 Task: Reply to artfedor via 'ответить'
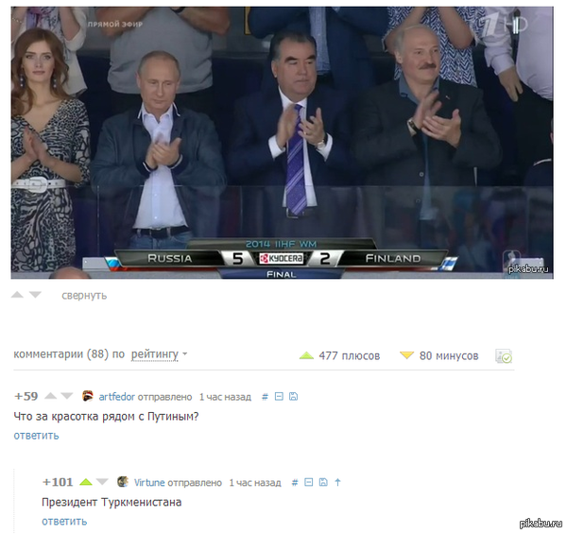(x=36, y=436)
